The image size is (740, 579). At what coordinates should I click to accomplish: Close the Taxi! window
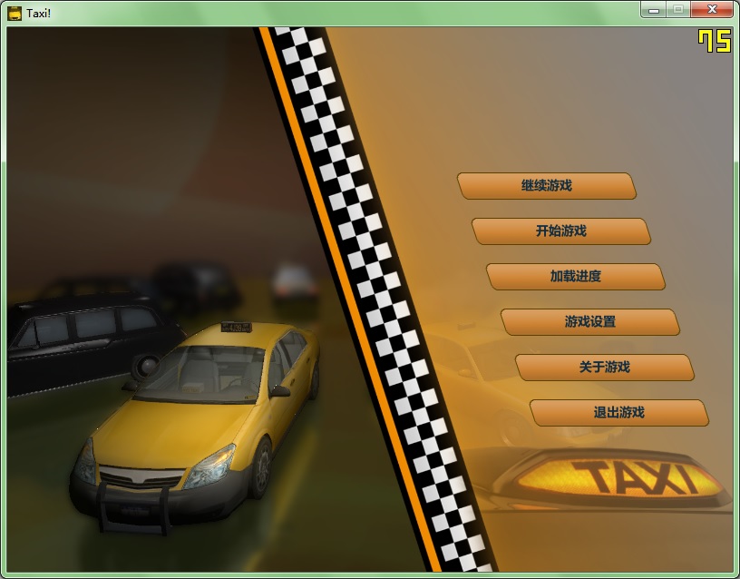(712, 9)
